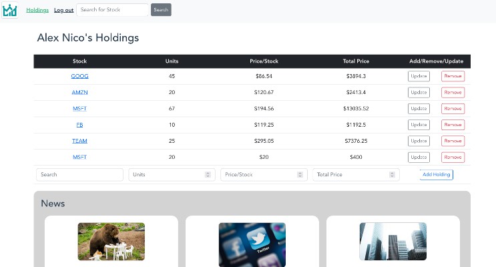Remove the AMZN holding

tap(453, 92)
